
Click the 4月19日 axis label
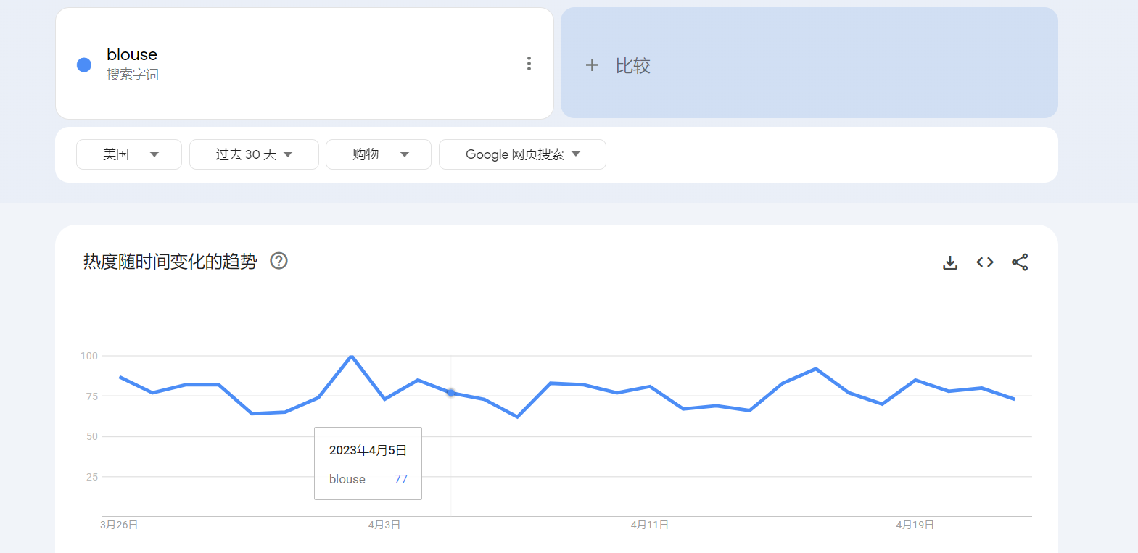coord(915,525)
